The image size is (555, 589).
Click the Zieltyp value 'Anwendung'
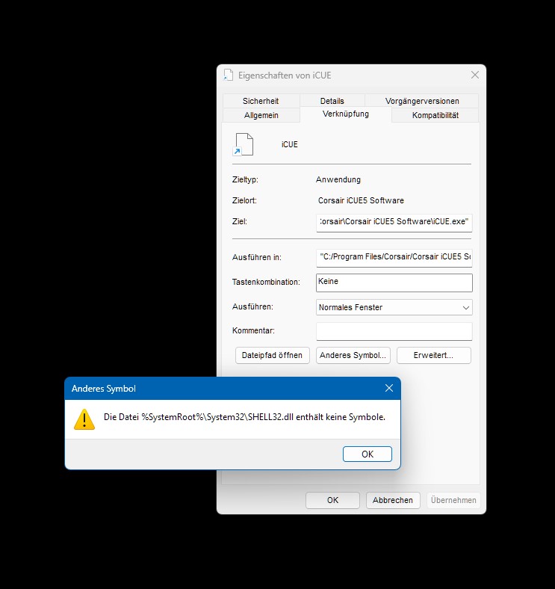pyautogui.click(x=338, y=179)
